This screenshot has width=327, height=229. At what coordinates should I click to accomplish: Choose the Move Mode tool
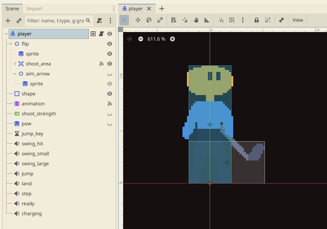pyautogui.click(x=138, y=20)
